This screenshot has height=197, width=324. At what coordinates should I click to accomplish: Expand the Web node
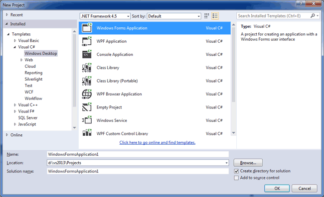[x=21, y=60]
